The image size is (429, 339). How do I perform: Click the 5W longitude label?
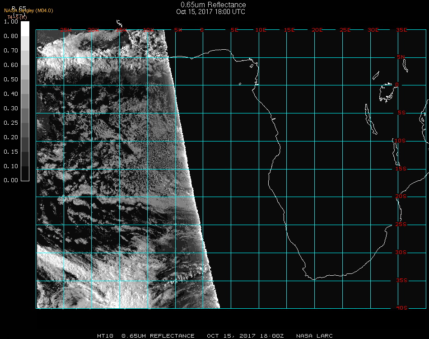(x=178, y=30)
